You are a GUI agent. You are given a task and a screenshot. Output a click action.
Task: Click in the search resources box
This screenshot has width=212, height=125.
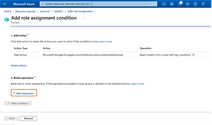pos(99,4)
